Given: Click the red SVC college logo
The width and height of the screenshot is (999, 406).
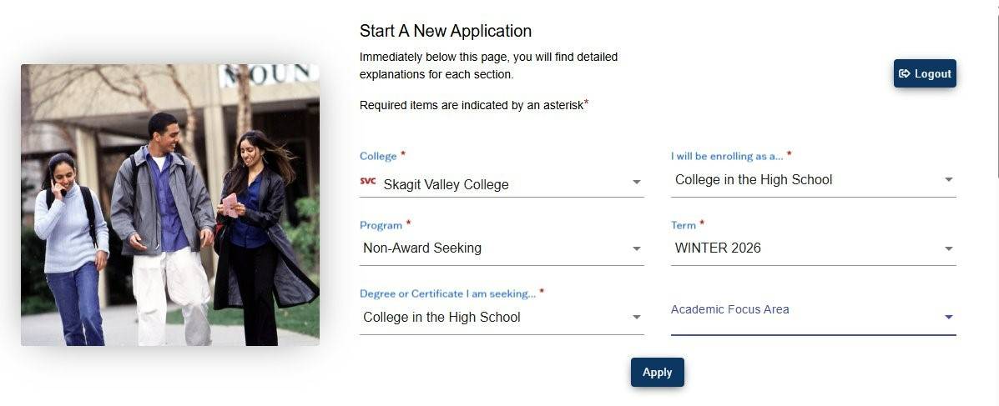Looking at the screenshot, I should tap(367, 181).
